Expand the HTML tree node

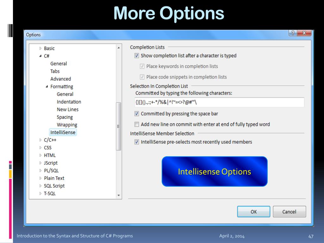40,155
